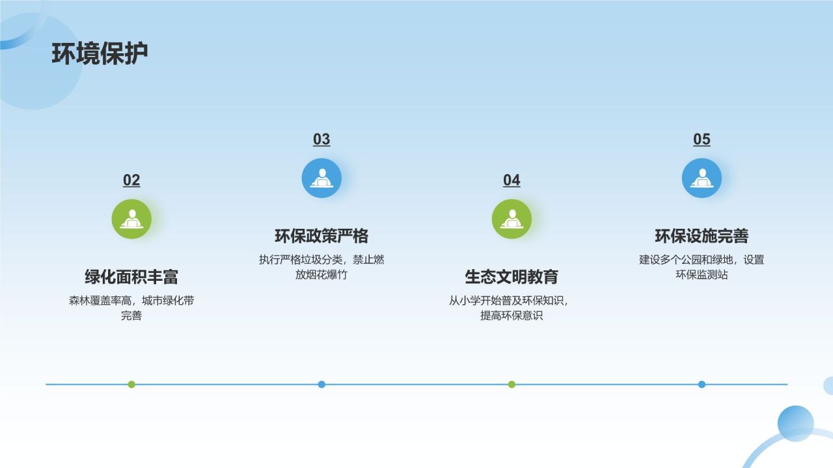833x468 pixels.
Task: Select the slide title 环境保护
Action: point(100,53)
